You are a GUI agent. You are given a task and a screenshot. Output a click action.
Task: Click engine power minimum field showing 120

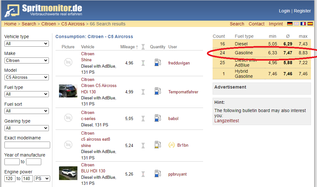[x=10, y=178]
